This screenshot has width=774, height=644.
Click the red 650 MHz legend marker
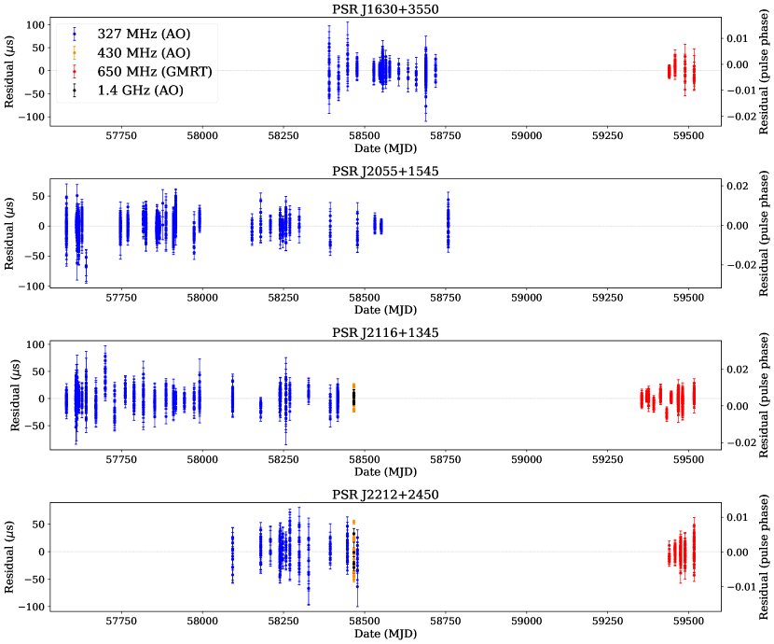[75, 72]
